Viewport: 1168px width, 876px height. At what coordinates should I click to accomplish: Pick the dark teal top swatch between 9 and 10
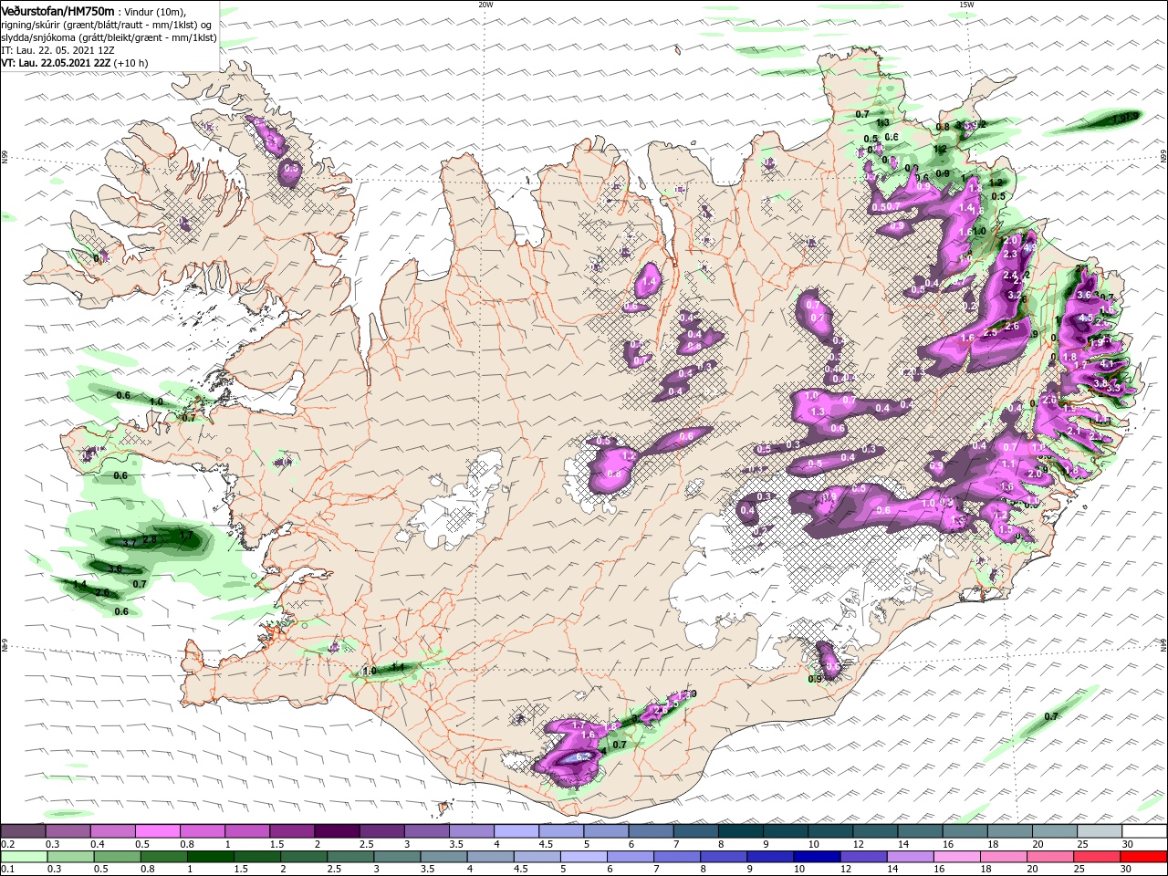pos(786,831)
